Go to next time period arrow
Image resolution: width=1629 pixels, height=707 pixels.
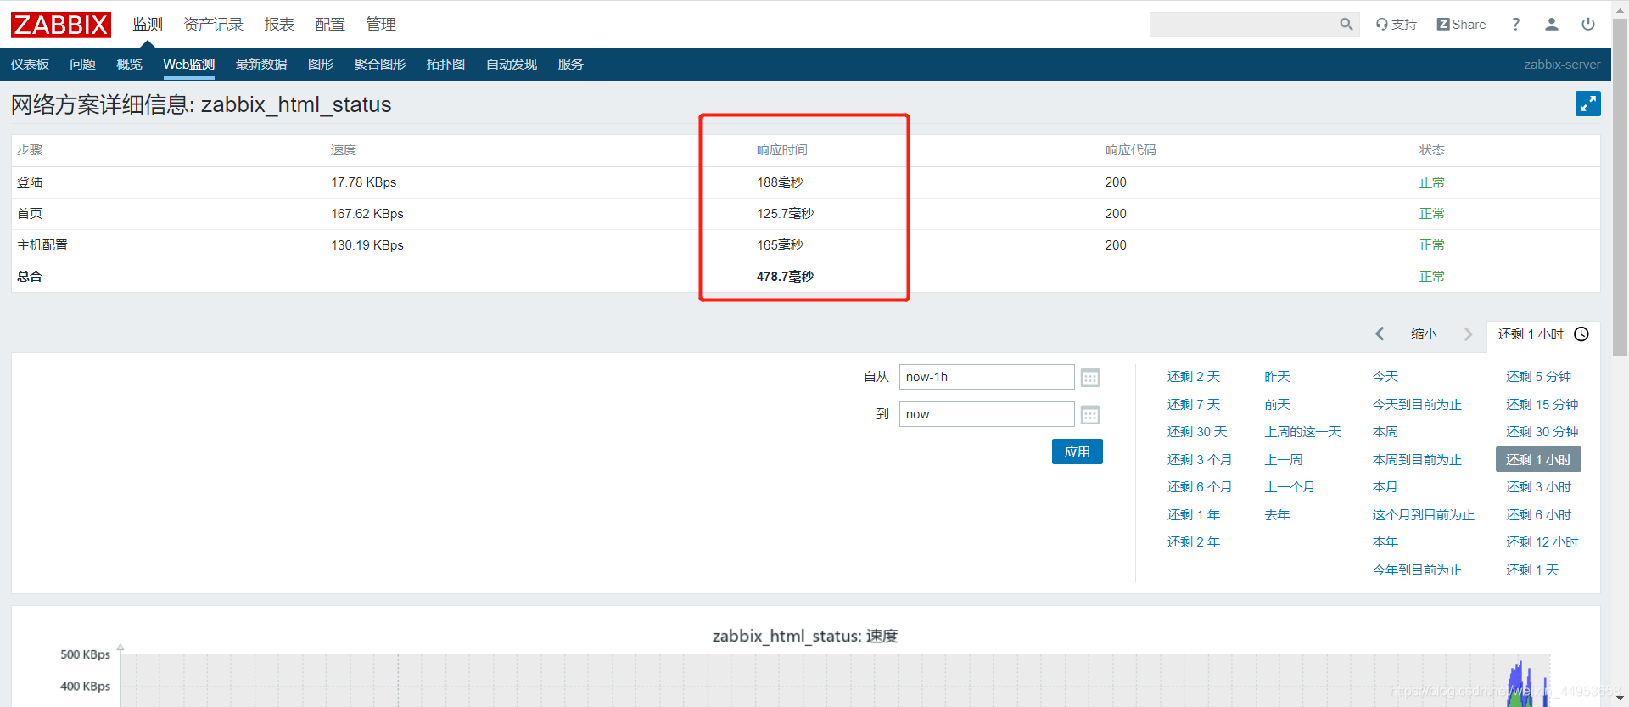click(x=1468, y=334)
